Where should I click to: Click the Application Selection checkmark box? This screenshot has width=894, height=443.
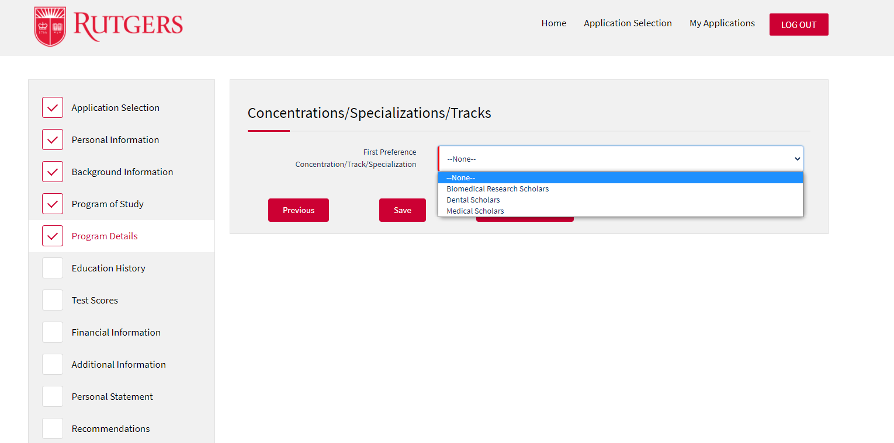(x=53, y=107)
